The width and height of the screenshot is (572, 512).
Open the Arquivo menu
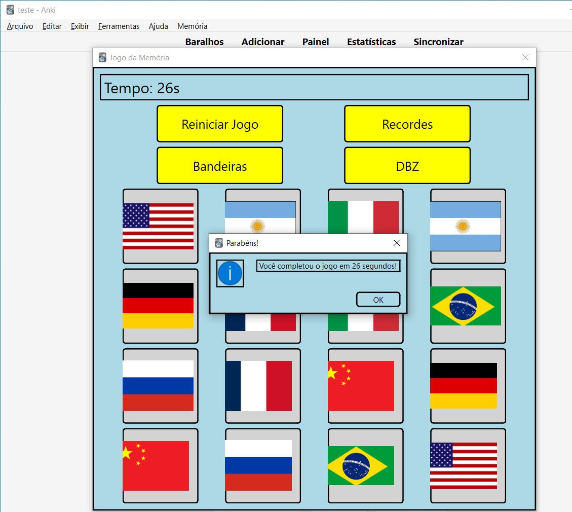point(20,26)
